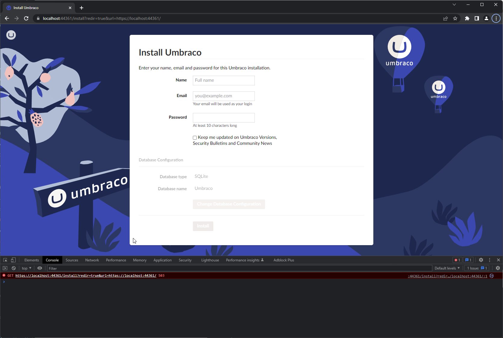Open the Memory tab
Image resolution: width=503 pixels, height=338 pixels.
(140, 260)
